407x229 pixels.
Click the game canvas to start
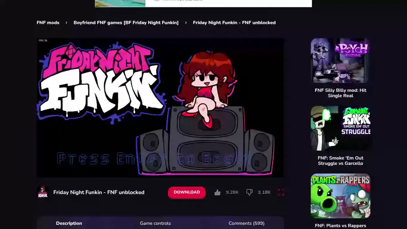[160, 108]
